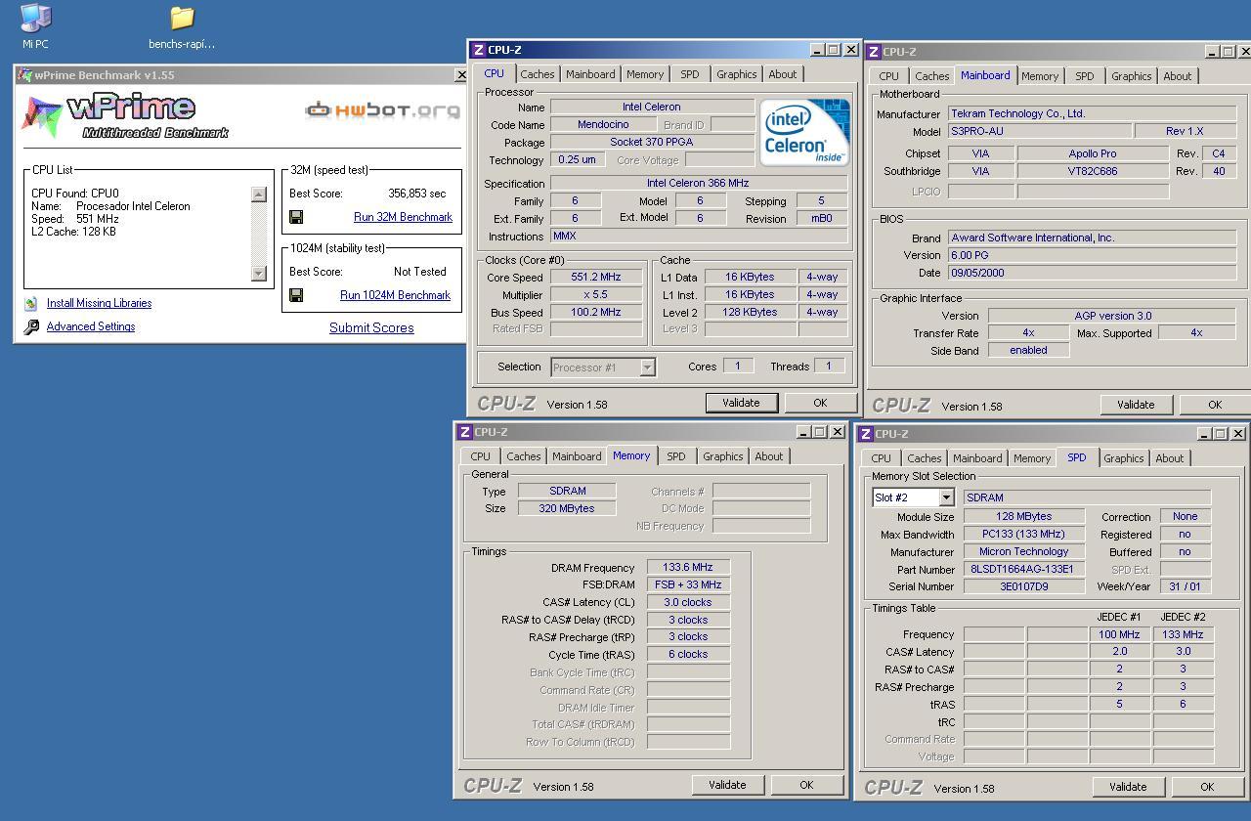Click the DRAM Frequency 133.6 MHz field
The image size is (1251, 821).
coord(688,568)
